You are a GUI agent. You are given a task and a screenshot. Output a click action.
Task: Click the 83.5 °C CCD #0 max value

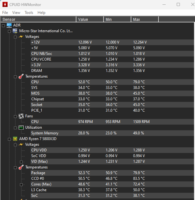(x=139, y=179)
